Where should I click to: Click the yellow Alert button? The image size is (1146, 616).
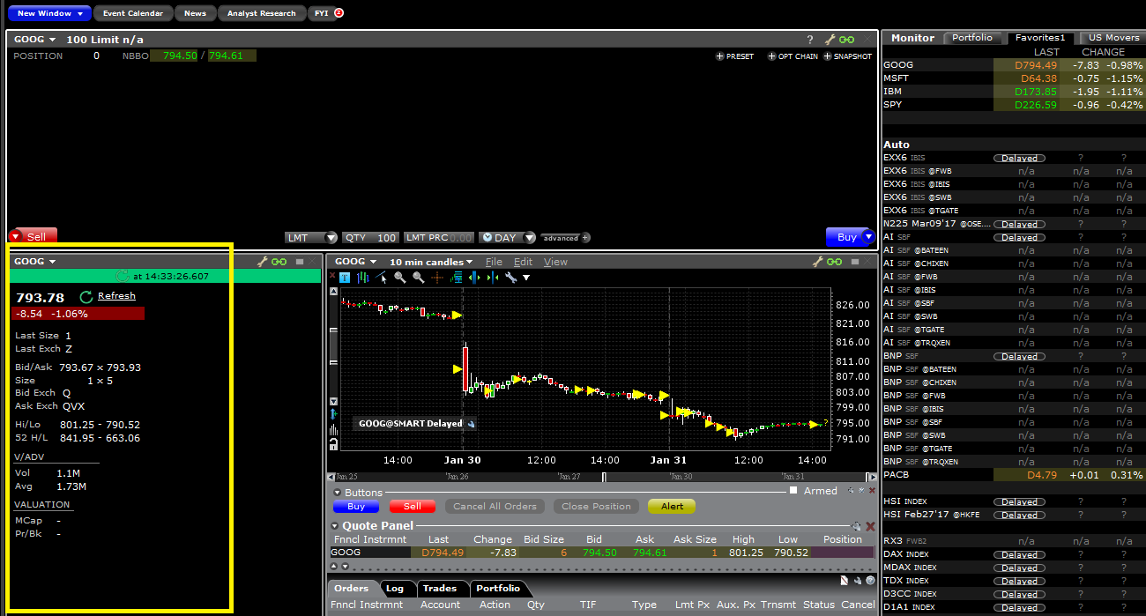[672, 507]
